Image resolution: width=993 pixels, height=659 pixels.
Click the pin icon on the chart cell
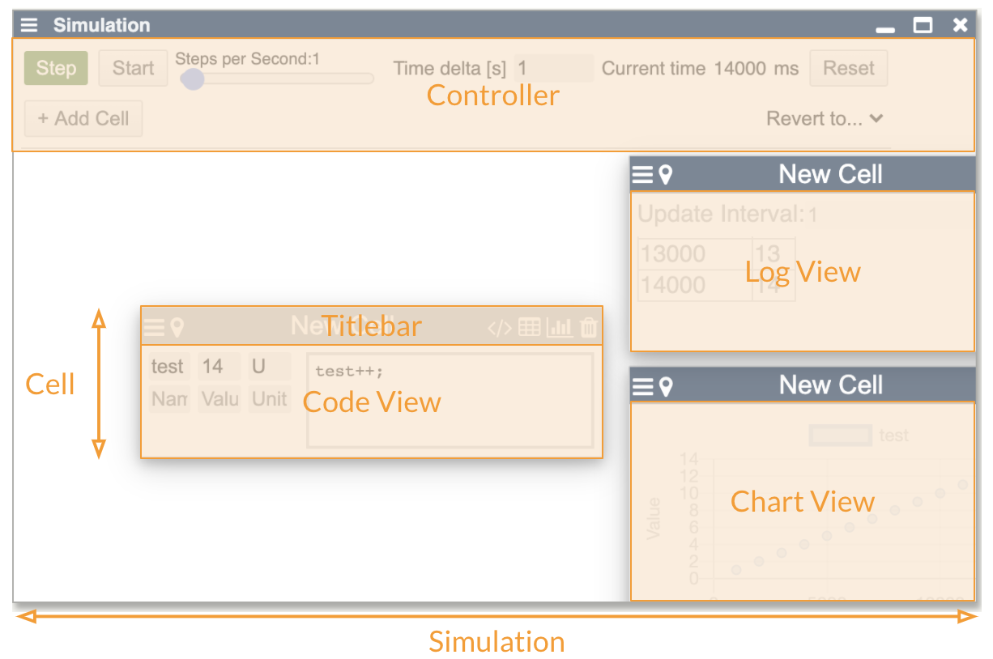click(x=666, y=386)
